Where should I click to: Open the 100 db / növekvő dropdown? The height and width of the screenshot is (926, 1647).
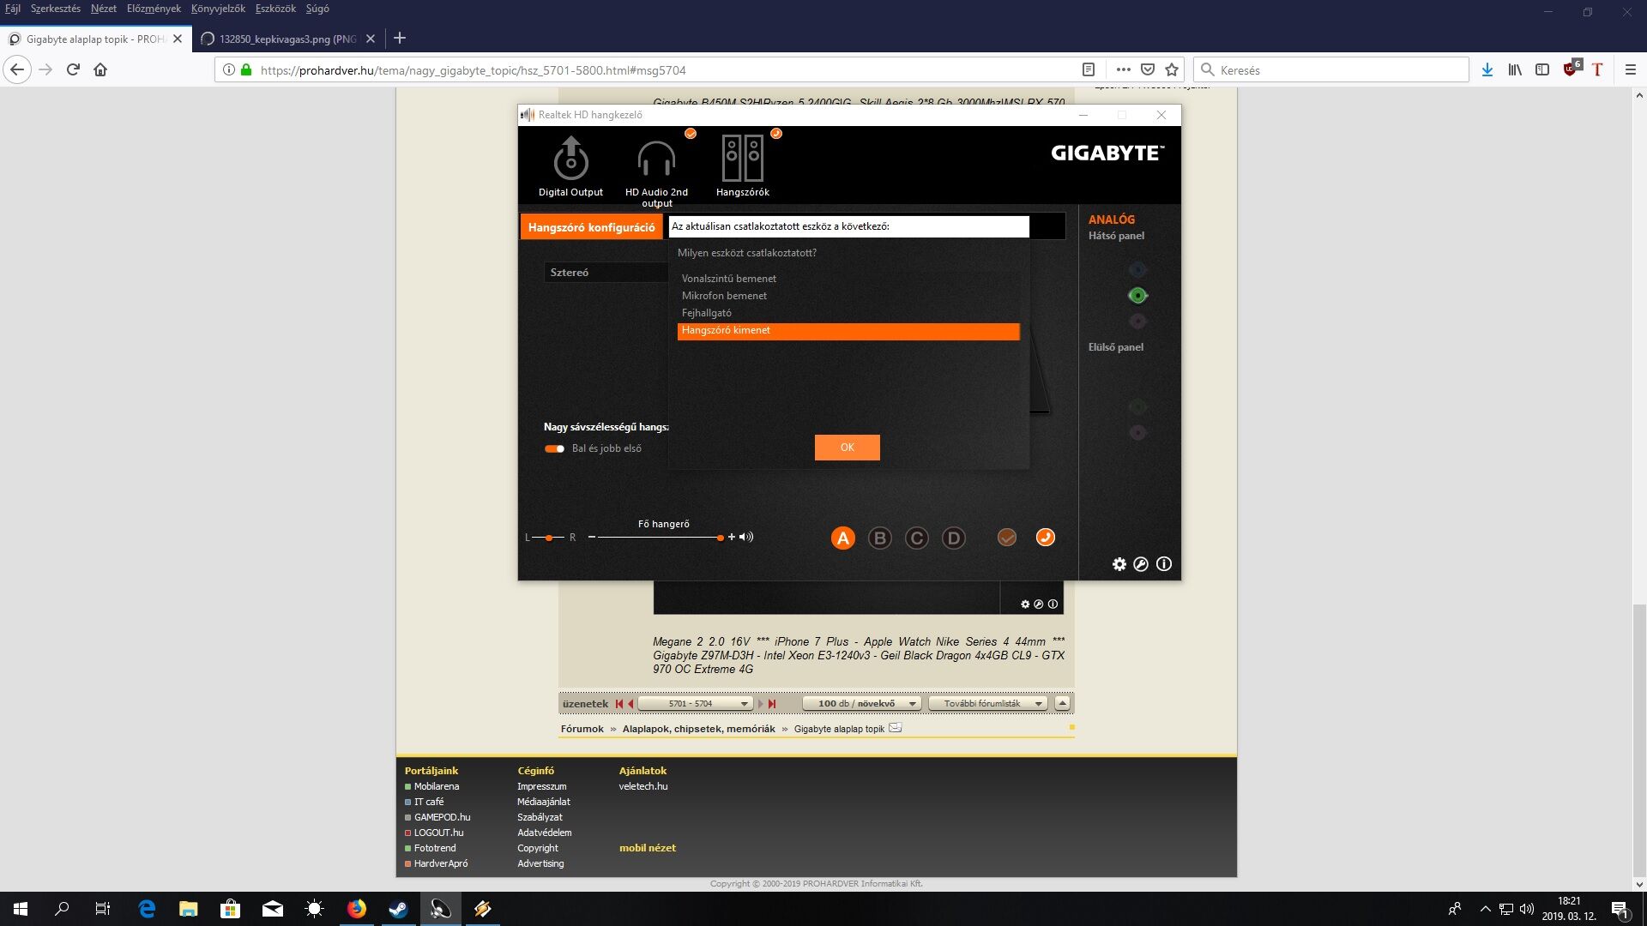tap(862, 704)
